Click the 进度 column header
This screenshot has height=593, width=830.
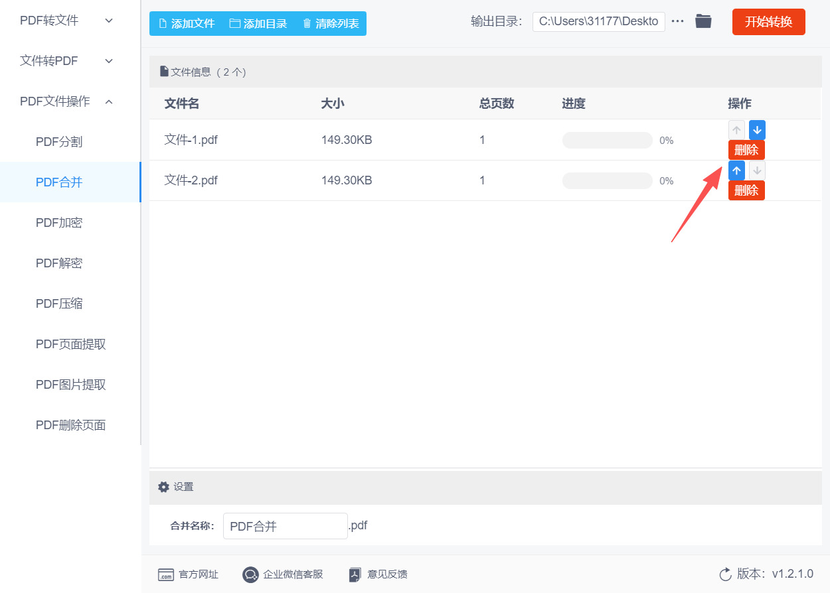pos(574,103)
